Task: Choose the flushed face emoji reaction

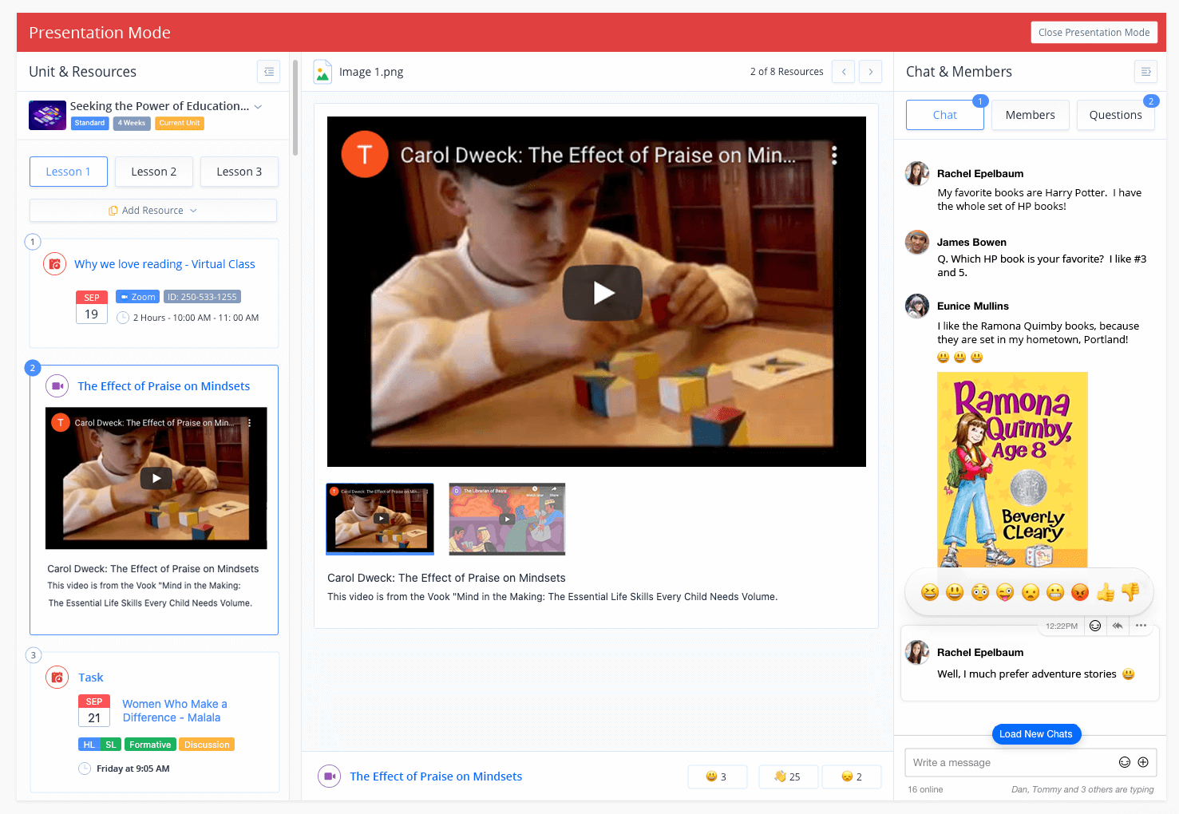Action: click(x=980, y=592)
